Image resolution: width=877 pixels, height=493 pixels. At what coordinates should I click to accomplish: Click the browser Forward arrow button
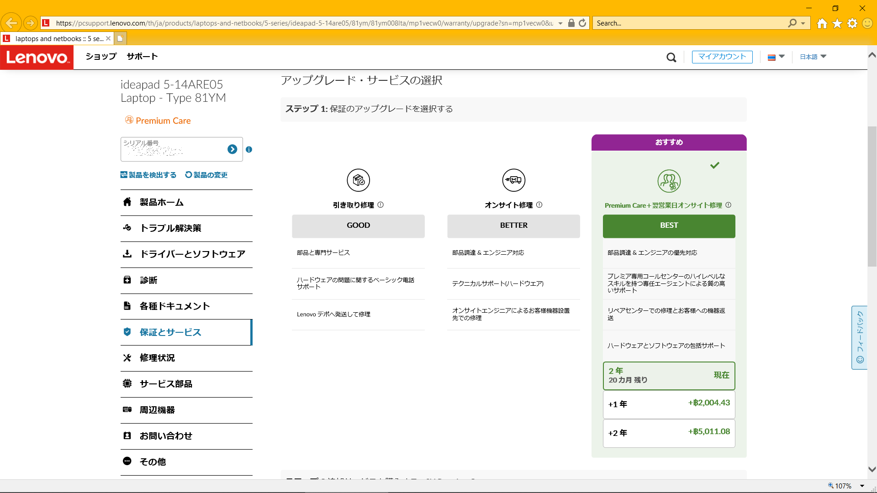tap(30, 23)
